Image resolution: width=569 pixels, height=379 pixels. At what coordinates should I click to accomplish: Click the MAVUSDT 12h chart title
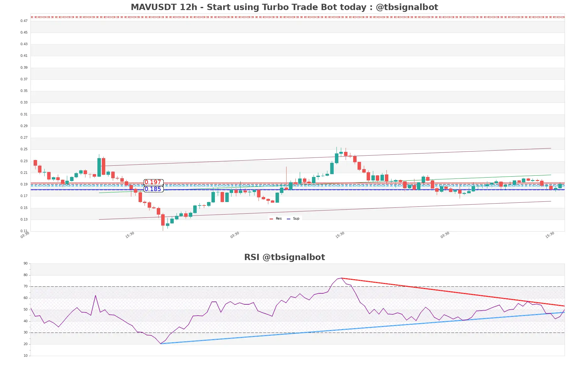pyautogui.click(x=284, y=7)
